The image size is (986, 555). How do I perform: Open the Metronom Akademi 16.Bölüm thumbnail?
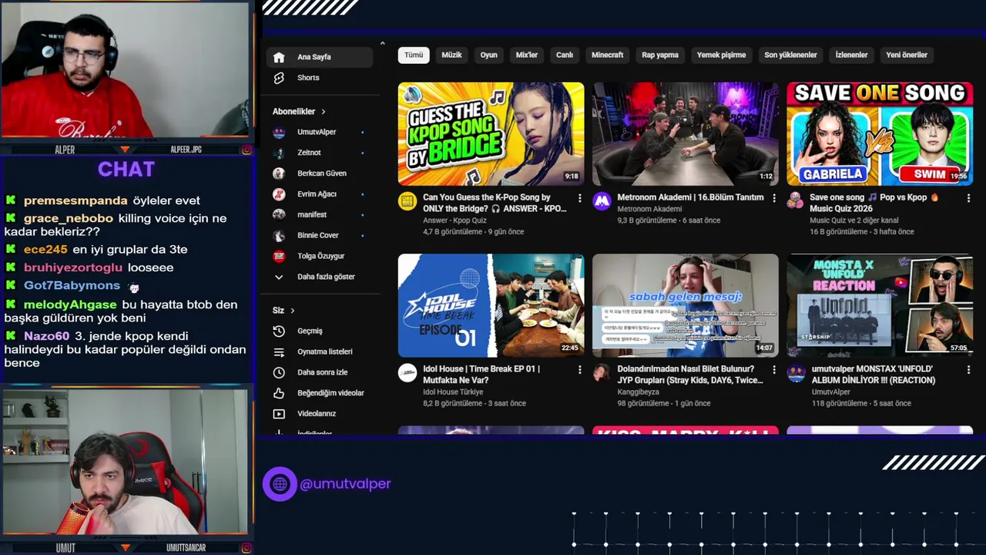(x=686, y=134)
